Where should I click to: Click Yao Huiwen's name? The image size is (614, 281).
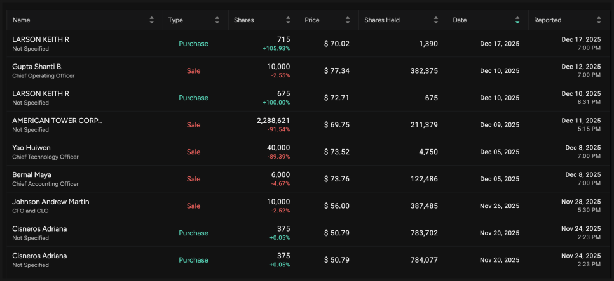32,148
